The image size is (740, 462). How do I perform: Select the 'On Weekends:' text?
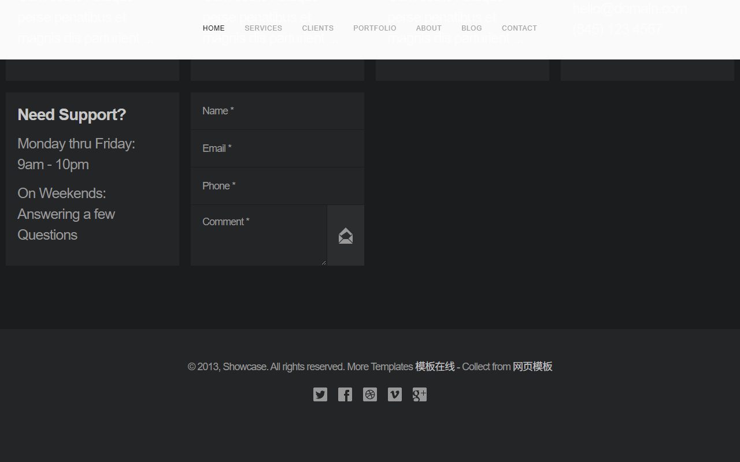[x=62, y=193]
